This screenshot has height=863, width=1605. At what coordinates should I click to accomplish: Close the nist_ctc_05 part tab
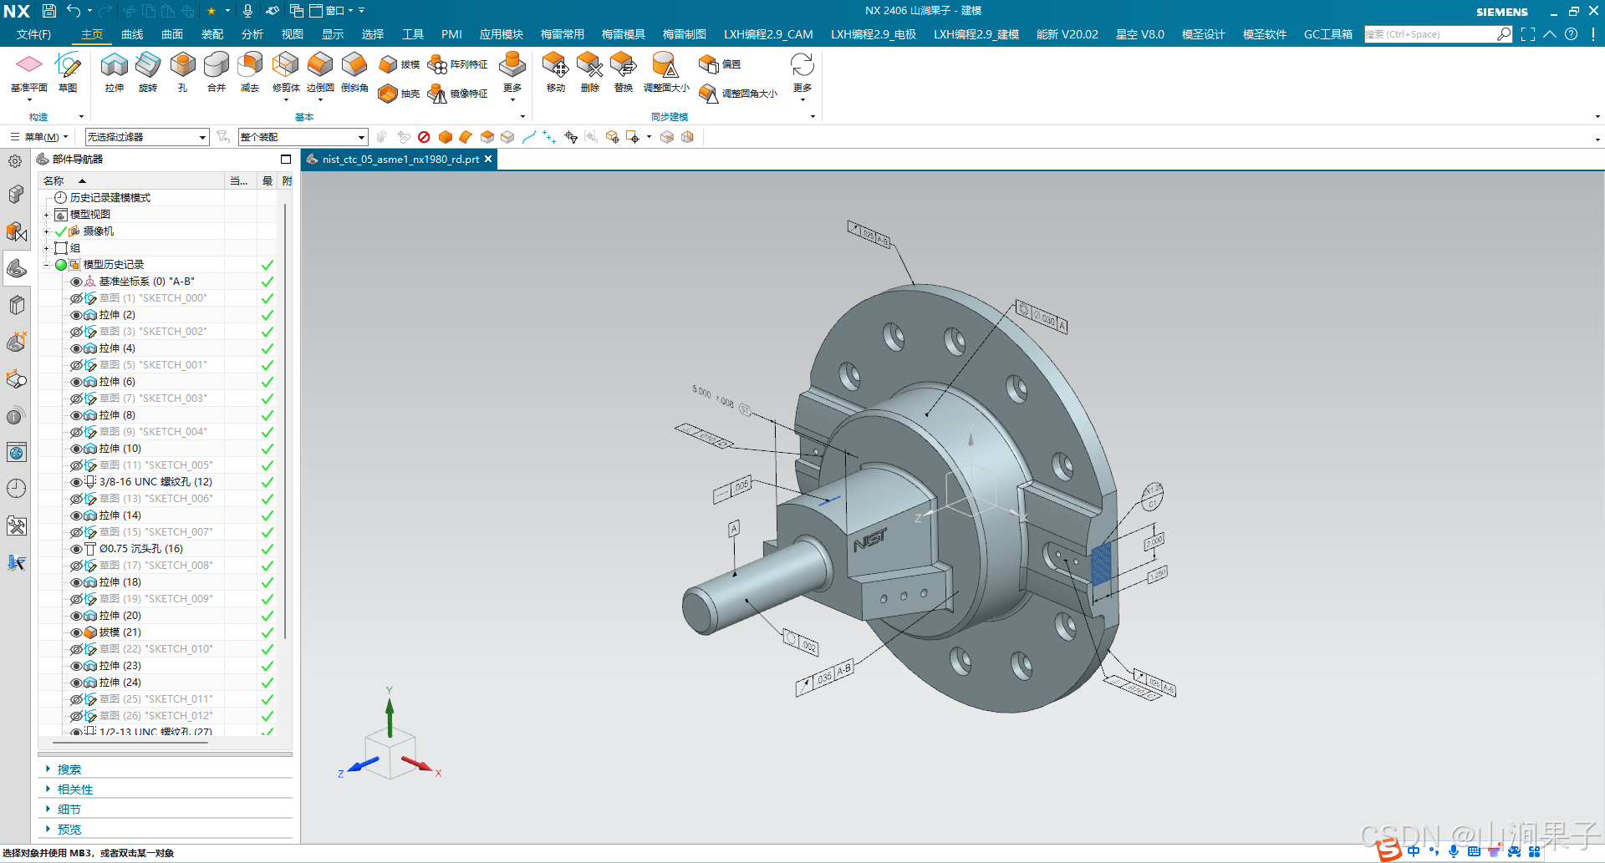pos(488,159)
